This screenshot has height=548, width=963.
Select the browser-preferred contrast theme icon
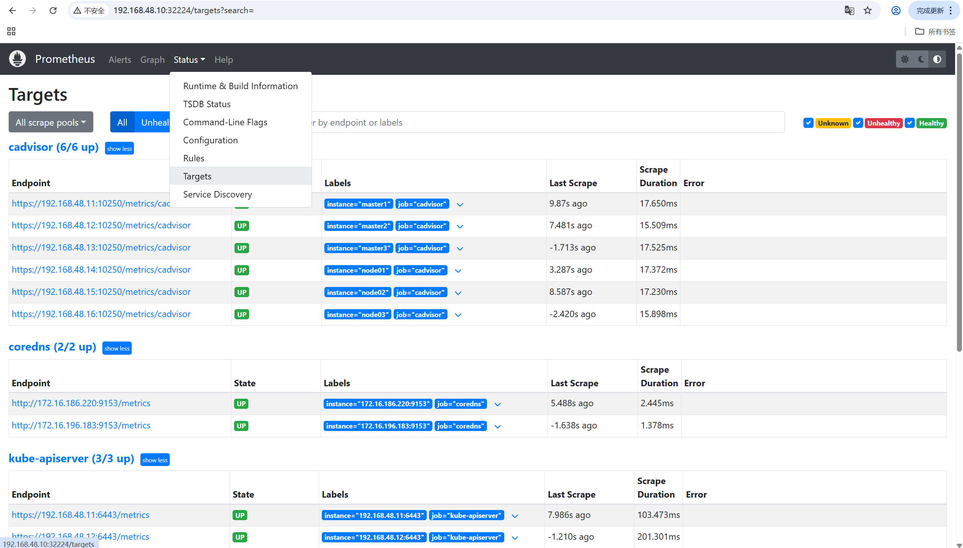pyautogui.click(x=937, y=59)
